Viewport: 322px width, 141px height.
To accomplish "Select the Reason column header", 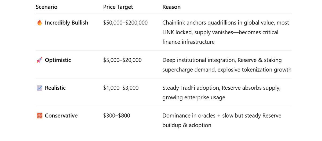I will (x=171, y=7).
